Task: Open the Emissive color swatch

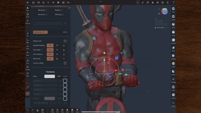Action: 50,98
